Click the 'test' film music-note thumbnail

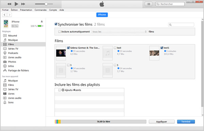107,53
